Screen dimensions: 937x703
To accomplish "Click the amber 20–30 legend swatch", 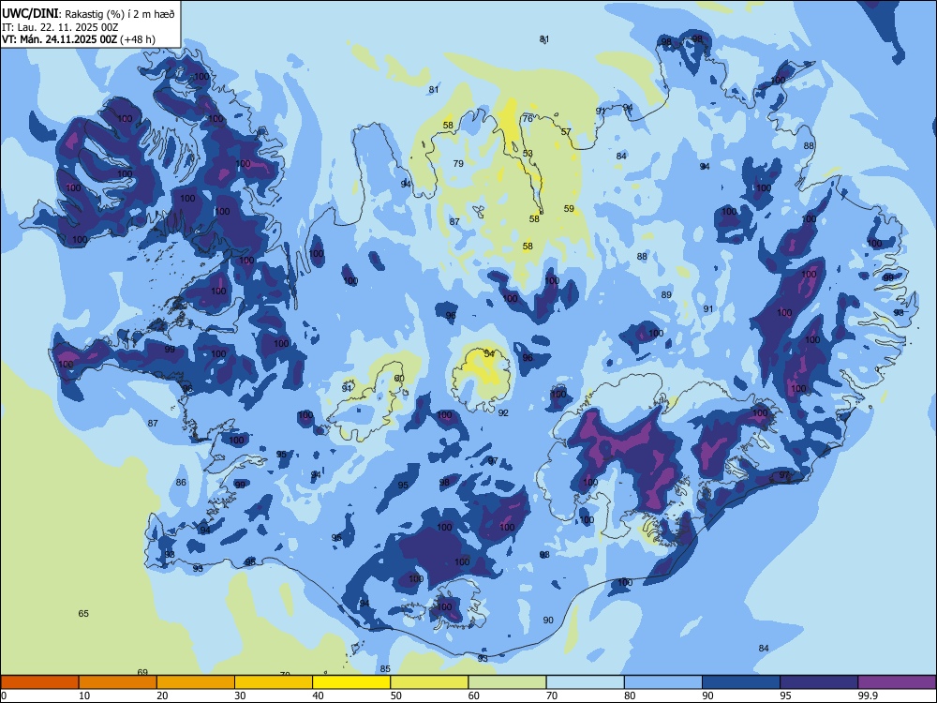I will [196, 682].
